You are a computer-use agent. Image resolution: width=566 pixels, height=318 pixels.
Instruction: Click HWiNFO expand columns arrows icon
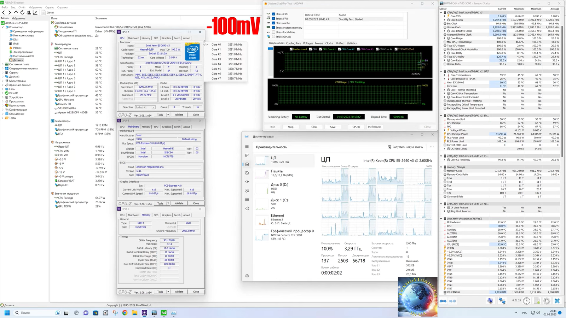443,301
